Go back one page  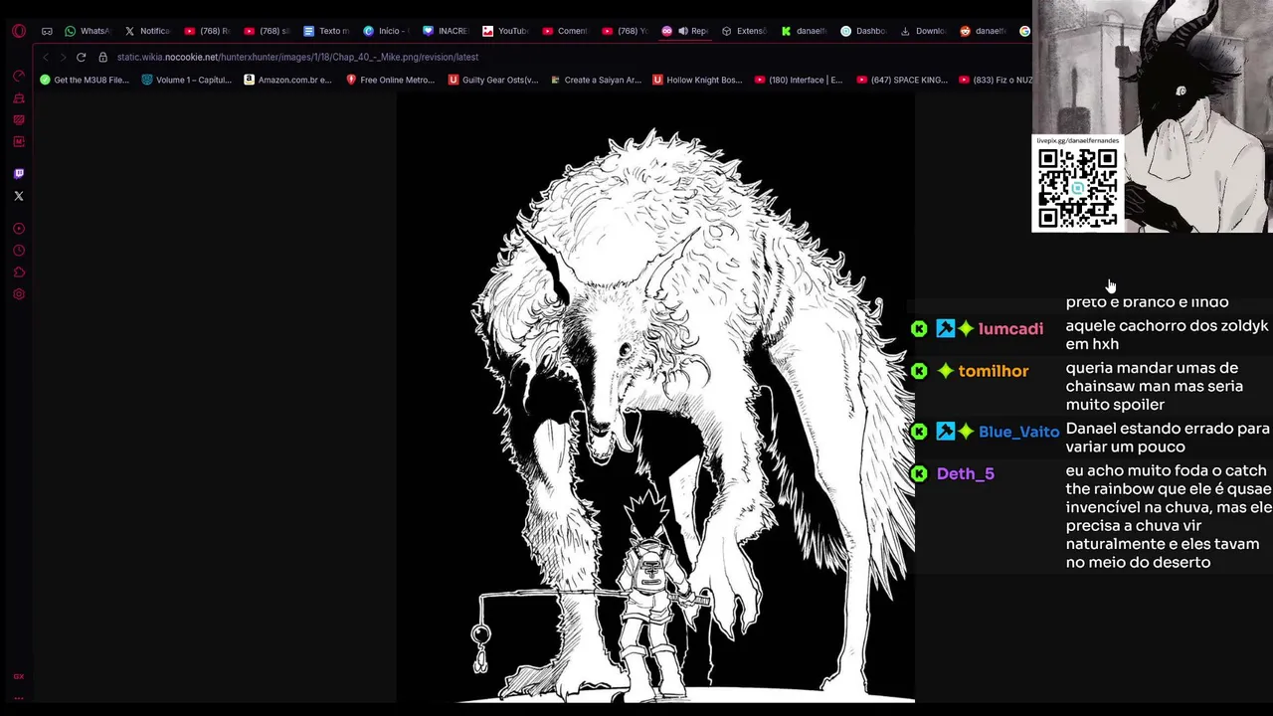46,57
